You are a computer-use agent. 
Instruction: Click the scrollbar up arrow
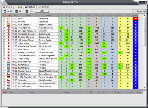pyautogui.click(x=145, y=15)
